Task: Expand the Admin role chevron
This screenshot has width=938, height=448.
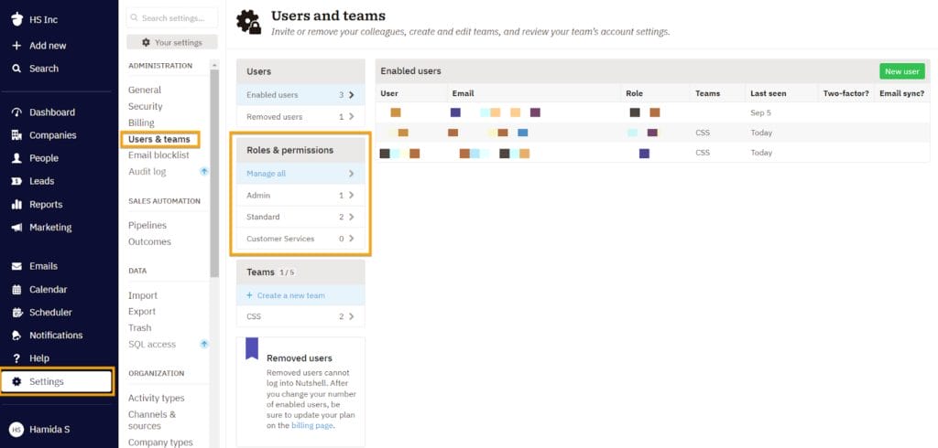Action: tap(351, 196)
